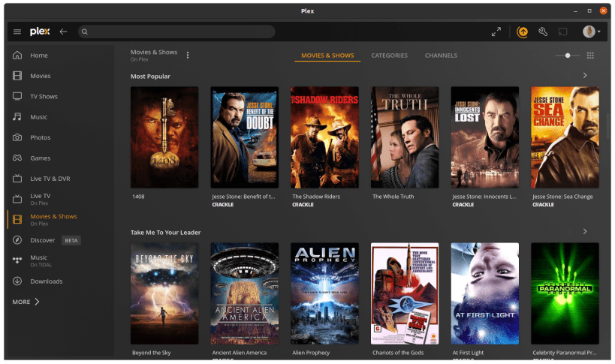This screenshot has height=364, width=615.
Task: Open Jesse Stone: Sea Change poster
Action: click(565, 137)
